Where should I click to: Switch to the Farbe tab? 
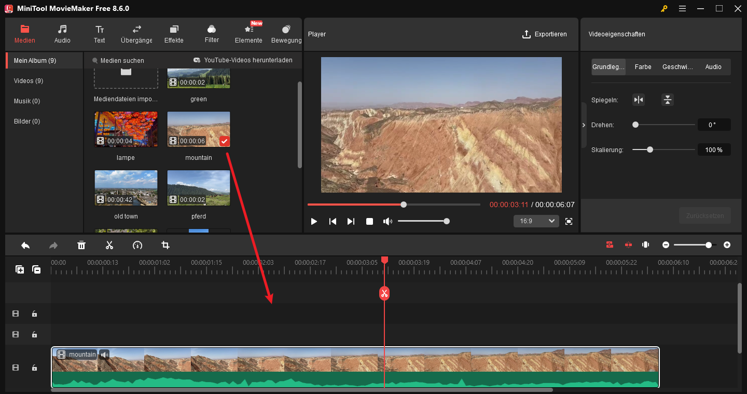[643, 66]
